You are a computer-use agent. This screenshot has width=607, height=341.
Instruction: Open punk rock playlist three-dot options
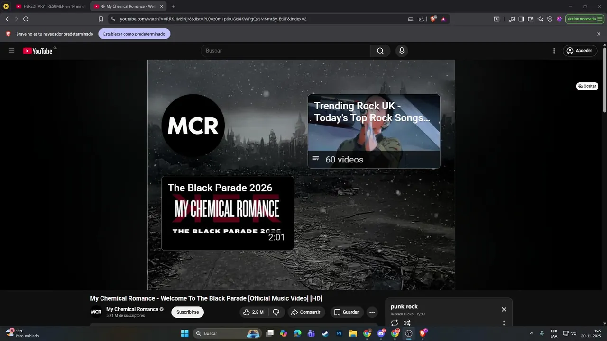(x=504, y=323)
